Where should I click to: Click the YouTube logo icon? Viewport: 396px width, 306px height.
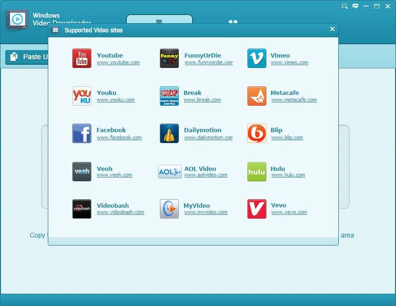82,58
